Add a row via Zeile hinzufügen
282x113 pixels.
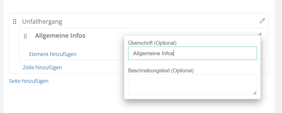[42, 67]
